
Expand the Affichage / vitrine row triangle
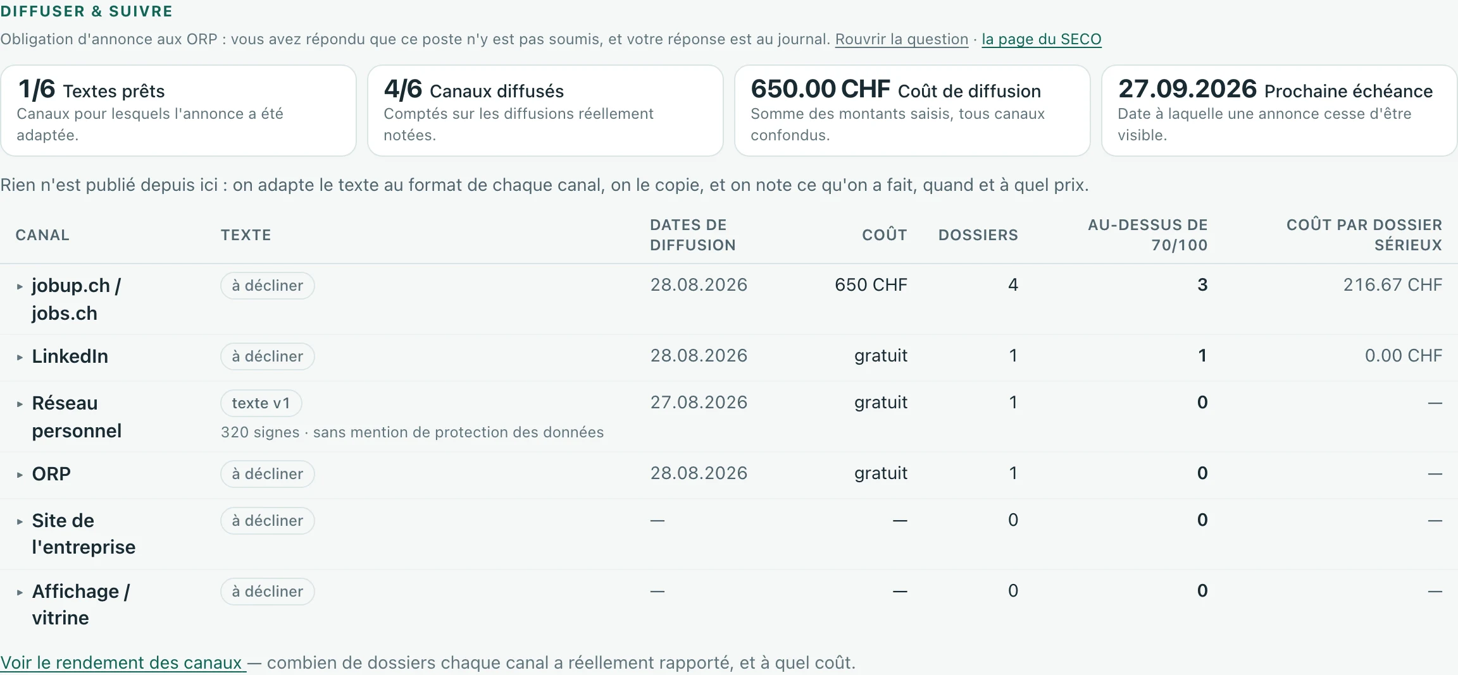point(20,593)
